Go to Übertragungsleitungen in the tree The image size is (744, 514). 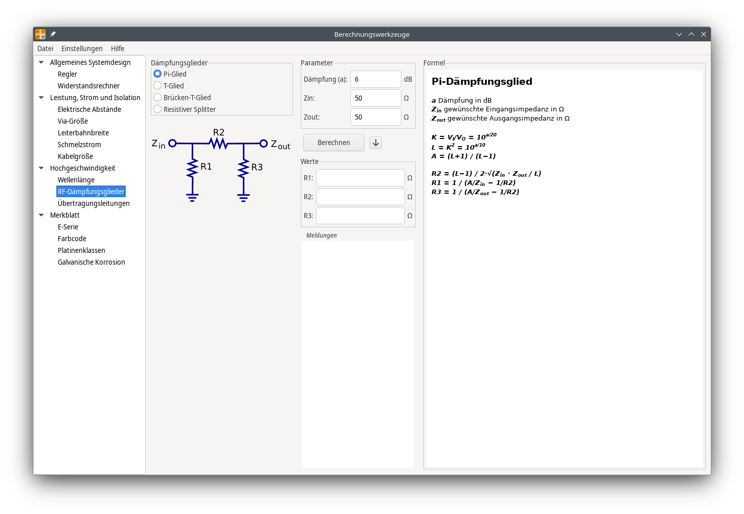coord(94,203)
